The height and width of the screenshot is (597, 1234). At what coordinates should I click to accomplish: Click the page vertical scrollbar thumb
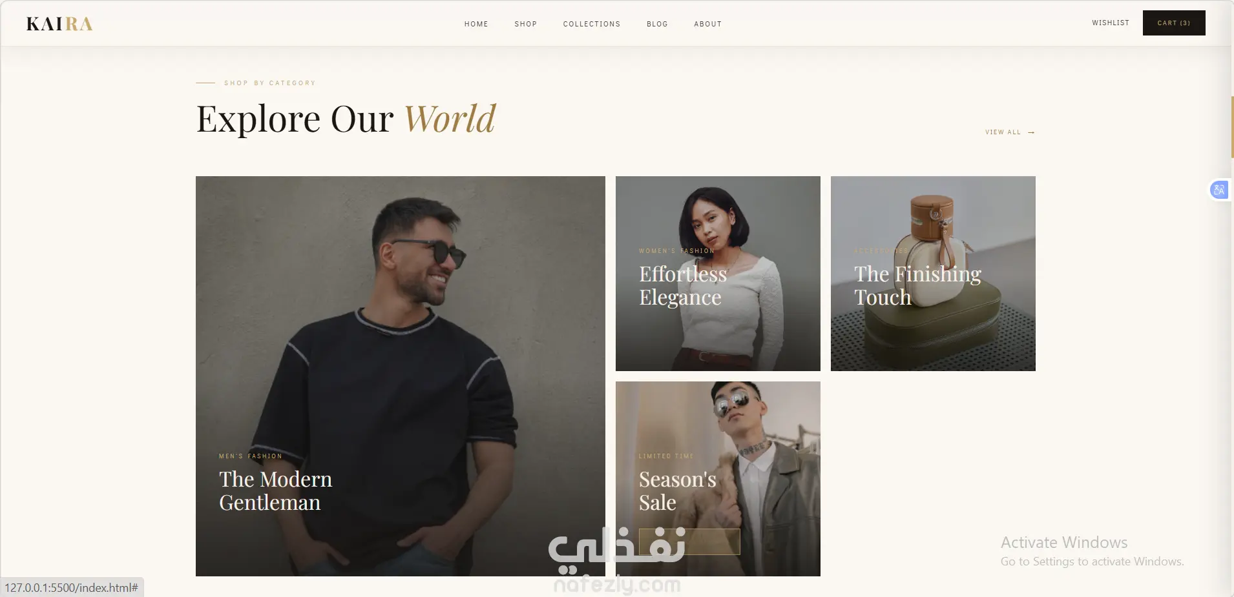[x=1232, y=127]
